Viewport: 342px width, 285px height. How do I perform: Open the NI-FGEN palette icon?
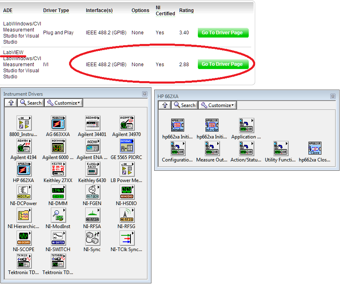(x=92, y=192)
